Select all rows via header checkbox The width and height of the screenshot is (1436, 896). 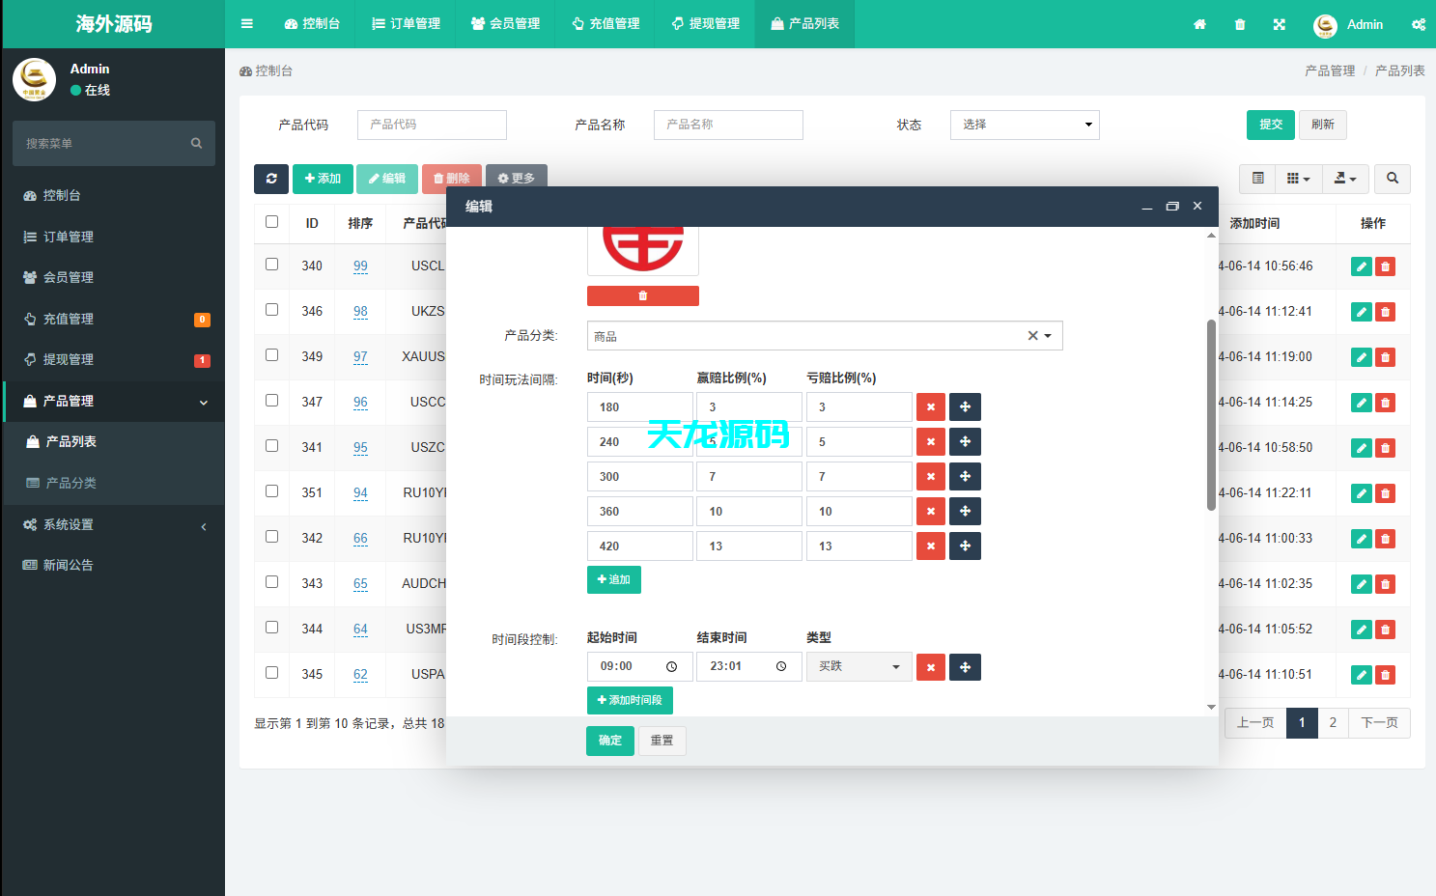[x=271, y=221]
